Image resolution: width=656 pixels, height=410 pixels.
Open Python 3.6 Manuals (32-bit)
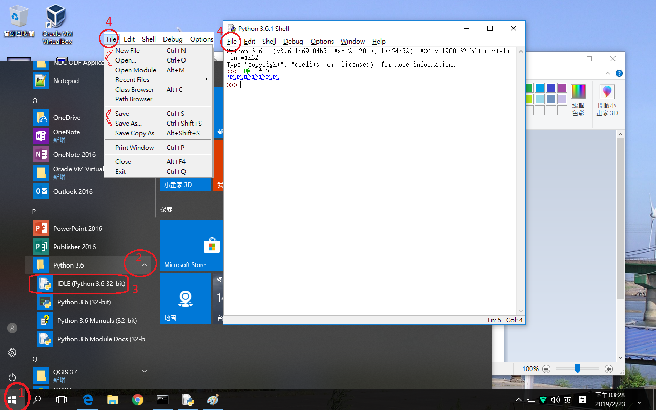coord(96,321)
